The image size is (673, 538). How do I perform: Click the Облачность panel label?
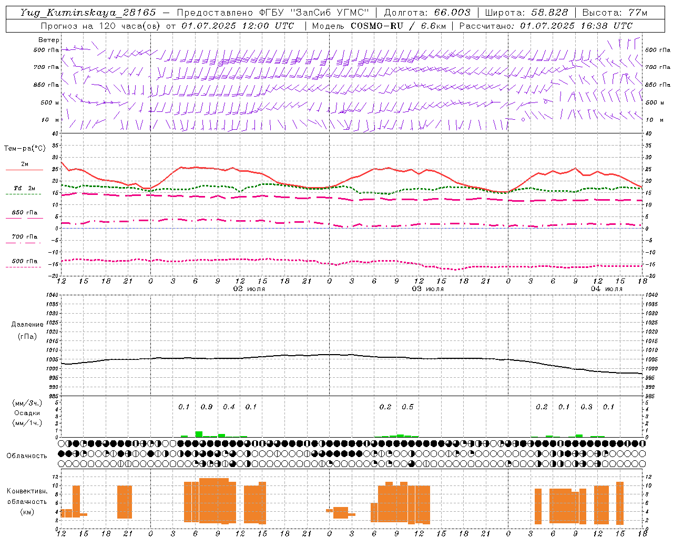pos(27,456)
